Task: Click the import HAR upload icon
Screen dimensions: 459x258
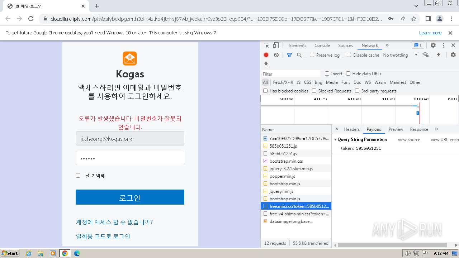Action: point(438,55)
